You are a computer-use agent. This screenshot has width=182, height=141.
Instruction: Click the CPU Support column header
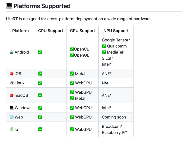coord(51,31)
